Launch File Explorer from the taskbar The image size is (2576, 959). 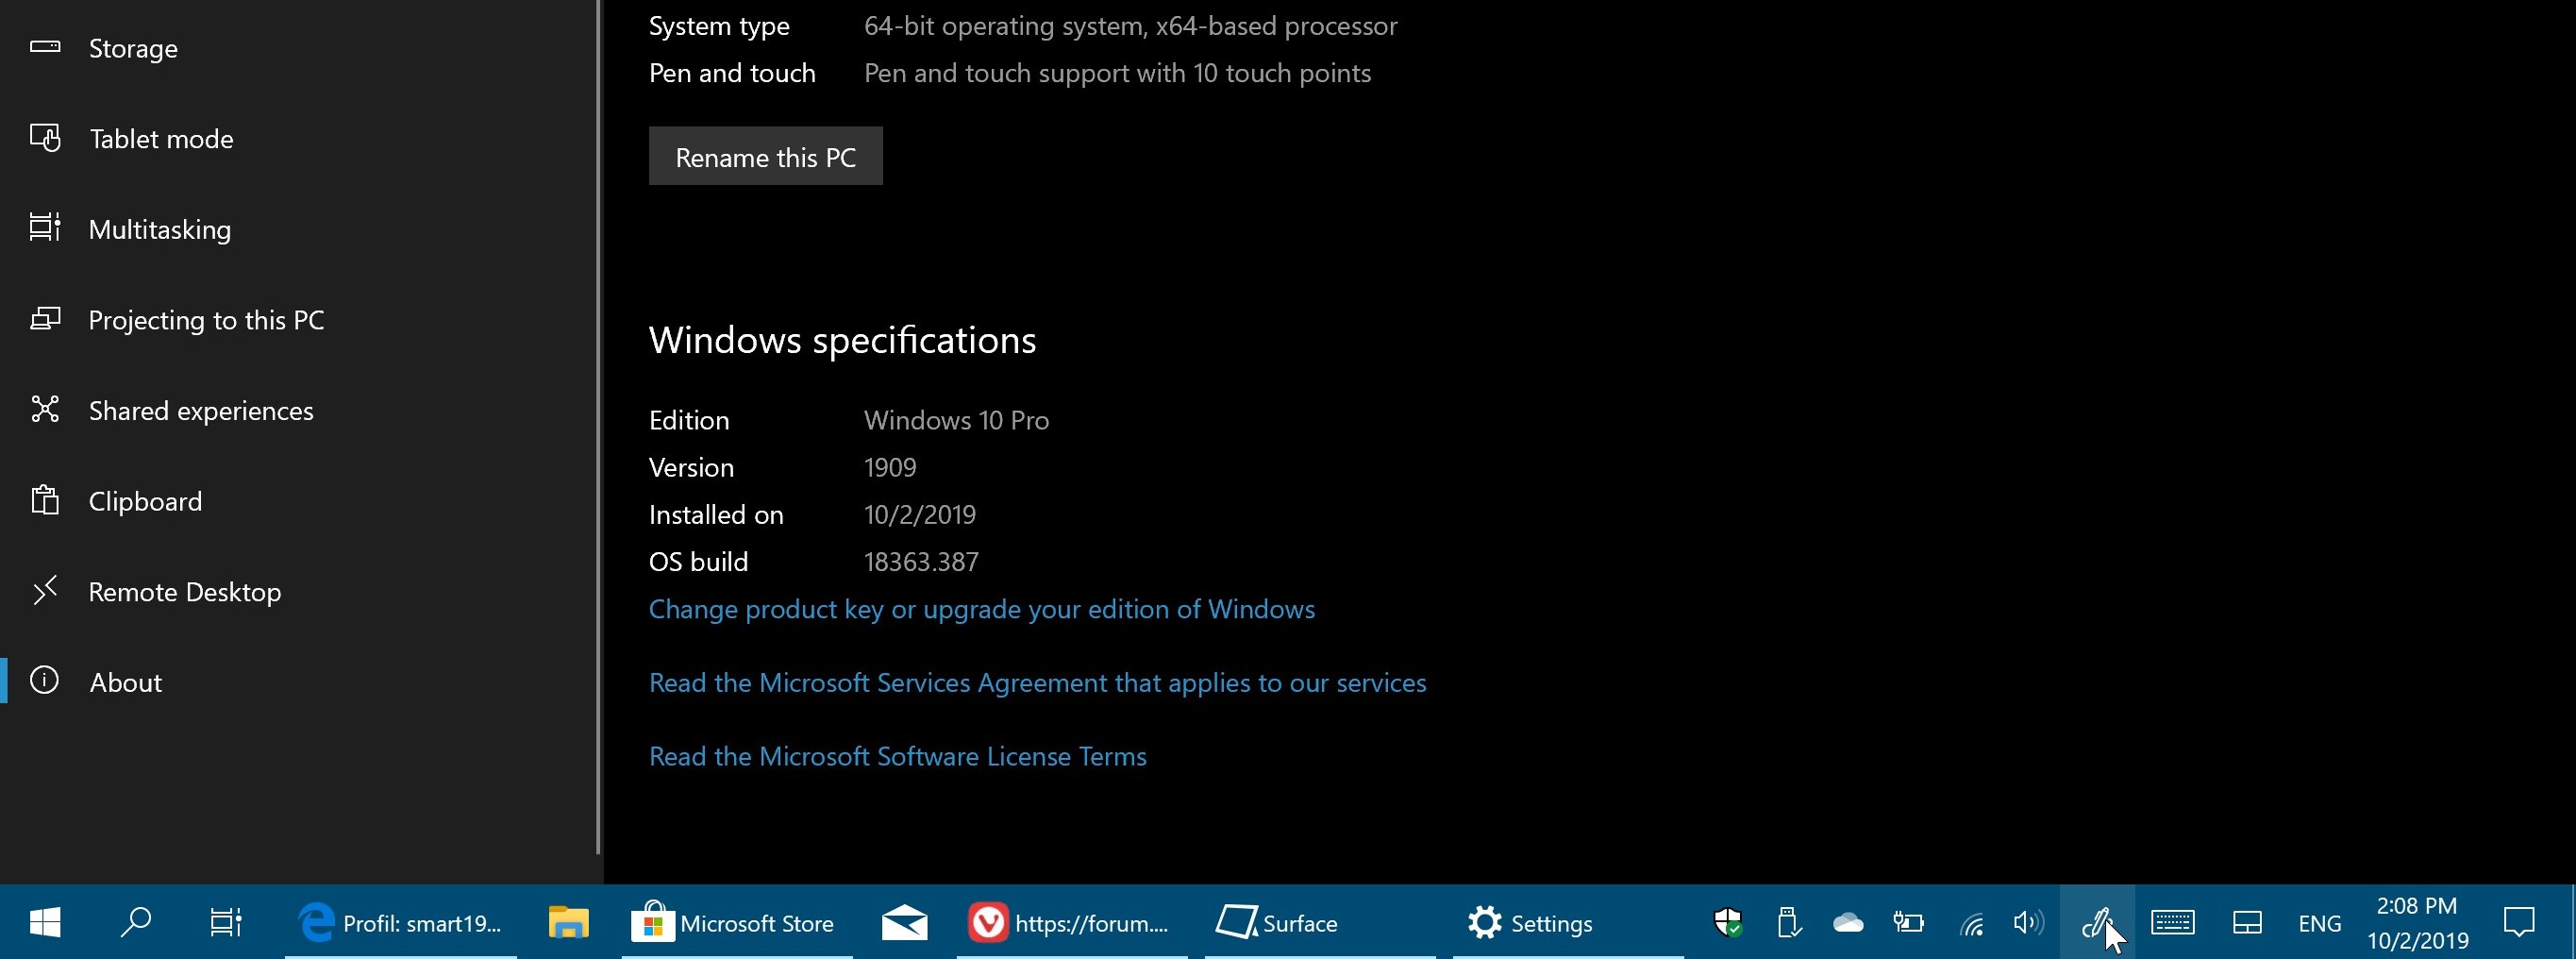tap(568, 922)
